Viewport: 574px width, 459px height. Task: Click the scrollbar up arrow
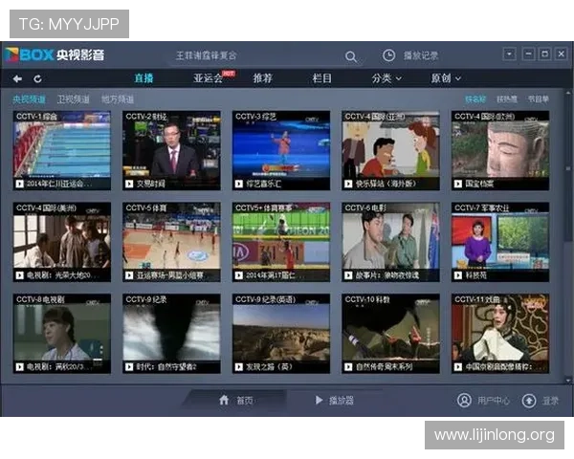point(568,93)
